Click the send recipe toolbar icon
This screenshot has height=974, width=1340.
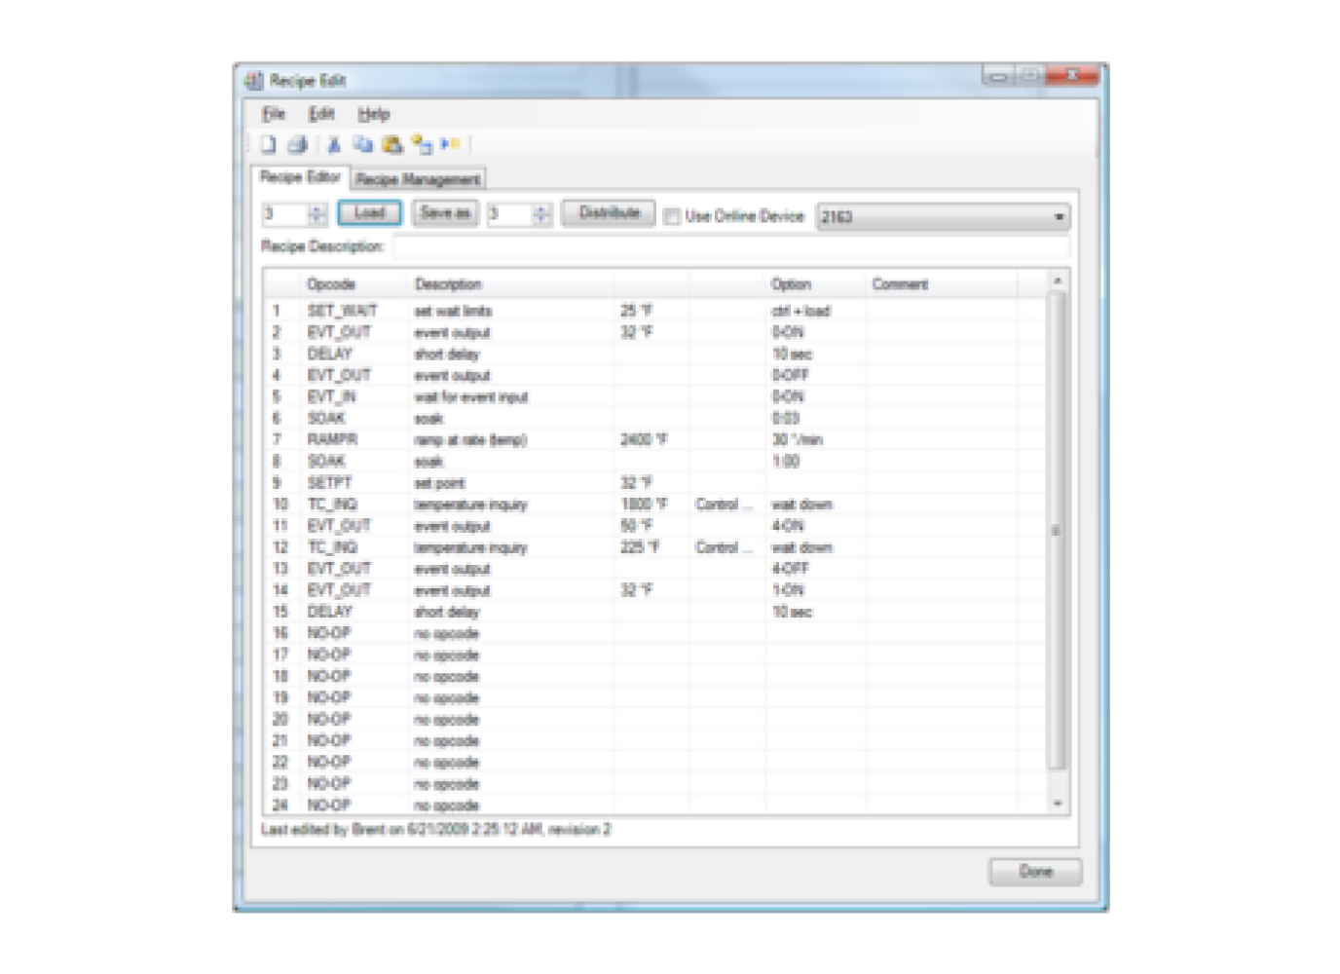point(450,144)
